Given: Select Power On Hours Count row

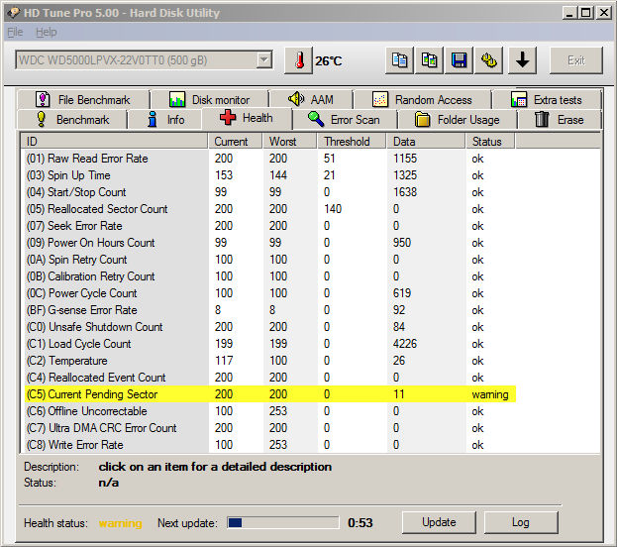Looking at the screenshot, I should (270, 243).
